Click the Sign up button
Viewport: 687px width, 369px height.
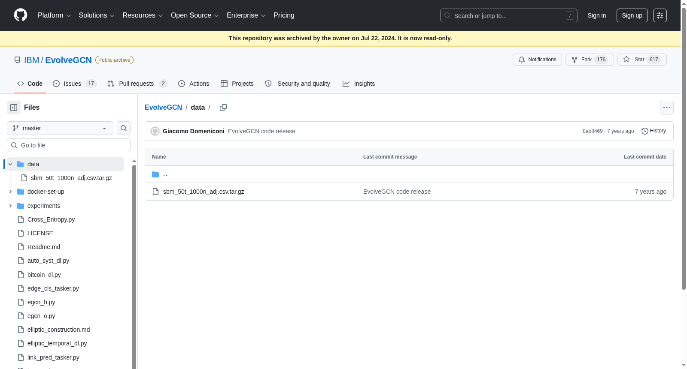[x=632, y=15]
